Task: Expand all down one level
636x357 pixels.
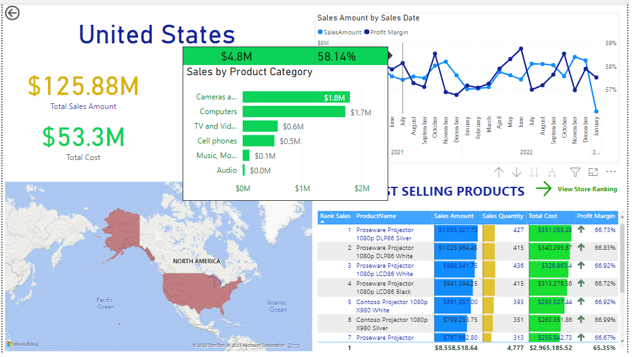Action: click(x=552, y=172)
